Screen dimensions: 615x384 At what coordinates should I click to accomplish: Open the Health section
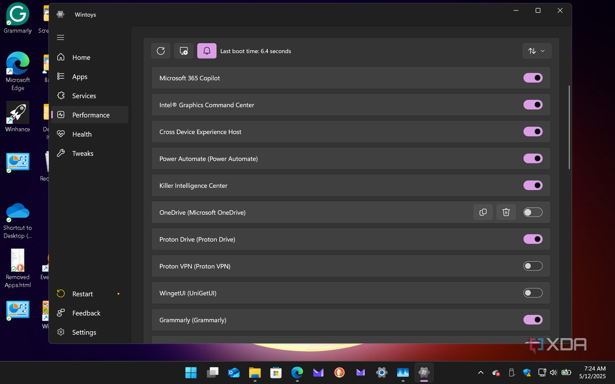pos(90,134)
